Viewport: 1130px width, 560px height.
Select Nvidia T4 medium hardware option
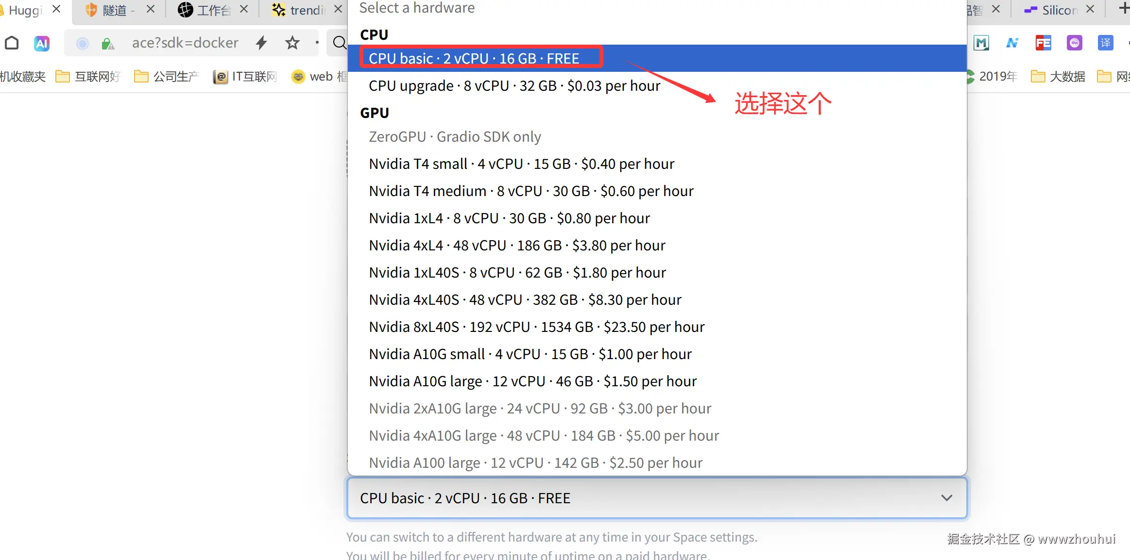[657, 191]
